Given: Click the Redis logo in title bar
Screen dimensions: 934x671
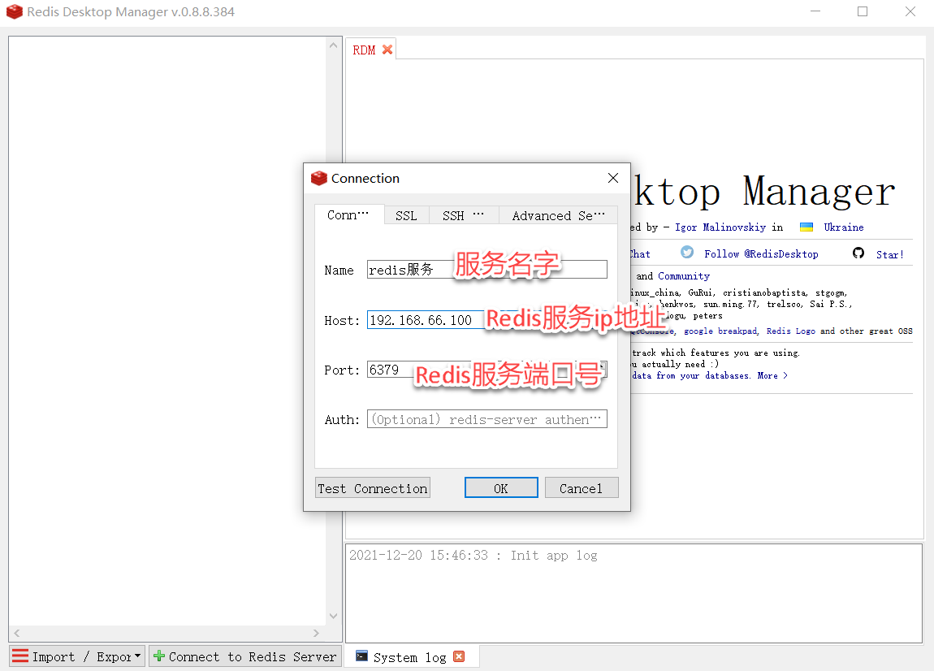Looking at the screenshot, I should click(x=15, y=11).
